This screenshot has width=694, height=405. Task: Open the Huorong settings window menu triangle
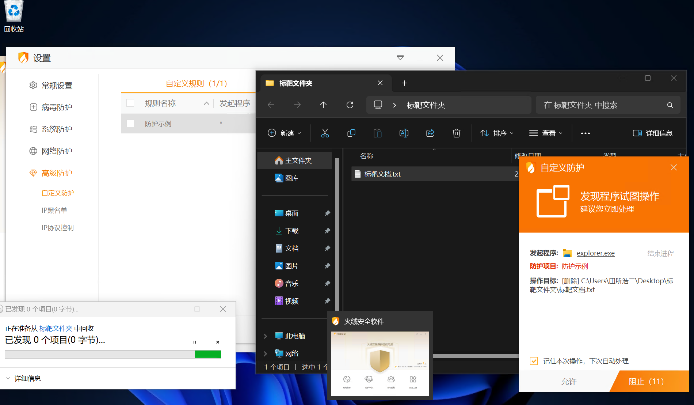400,58
